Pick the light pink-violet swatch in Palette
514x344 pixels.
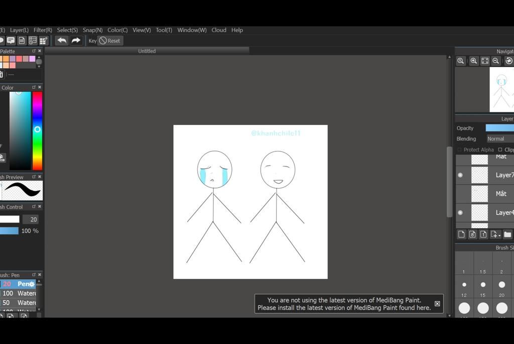click(32, 59)
